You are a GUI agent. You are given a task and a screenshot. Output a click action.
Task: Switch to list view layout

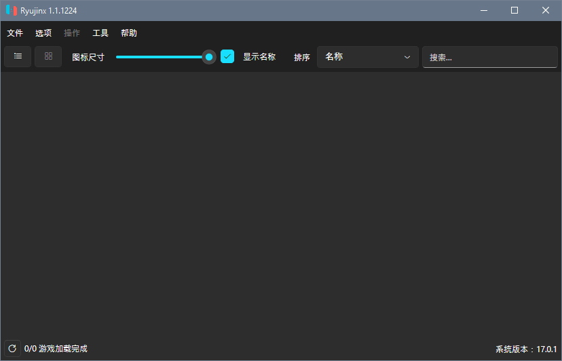(x=18, y=57)
